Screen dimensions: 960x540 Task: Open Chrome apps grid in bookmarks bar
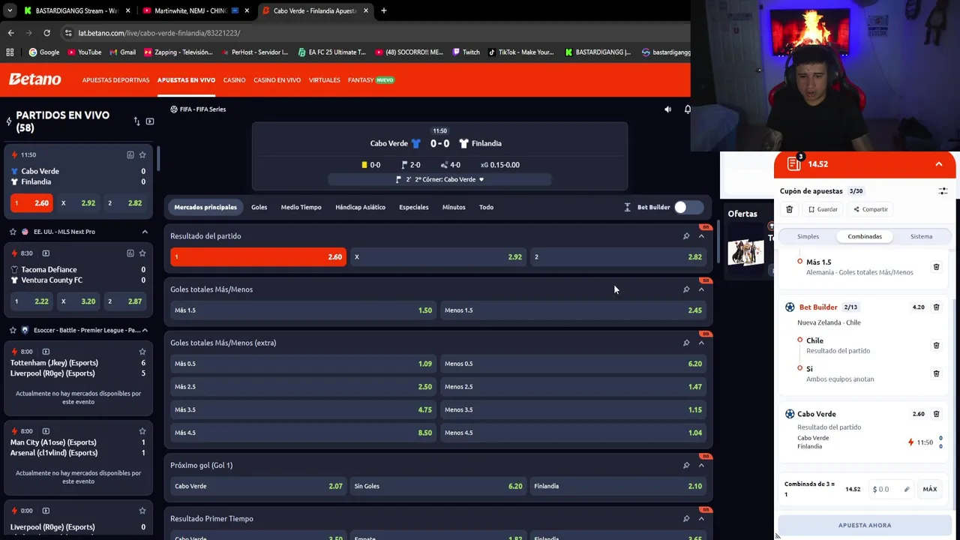tap(10, 52)
